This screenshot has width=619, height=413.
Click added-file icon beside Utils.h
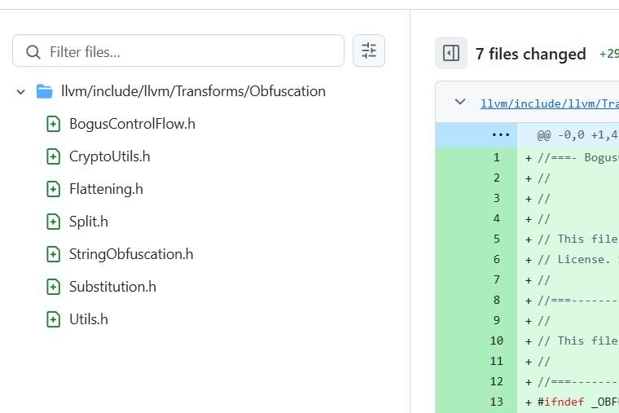coord(53,319)
